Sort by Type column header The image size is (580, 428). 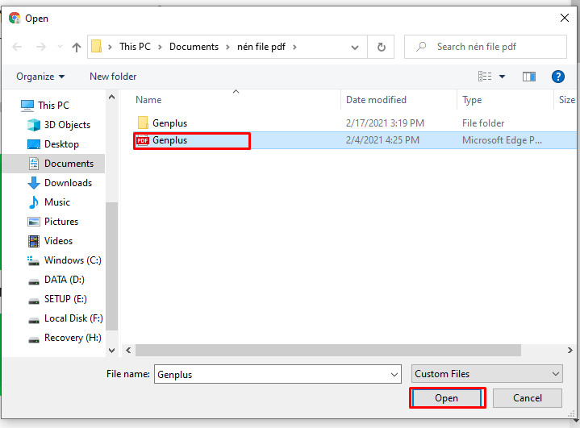[x=472, y=100]
